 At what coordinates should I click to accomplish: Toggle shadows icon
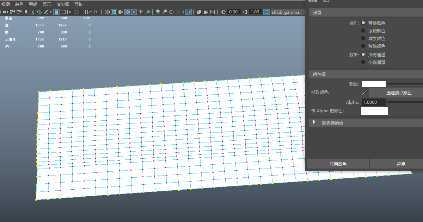pyautogui.click(x=147, y=12)
